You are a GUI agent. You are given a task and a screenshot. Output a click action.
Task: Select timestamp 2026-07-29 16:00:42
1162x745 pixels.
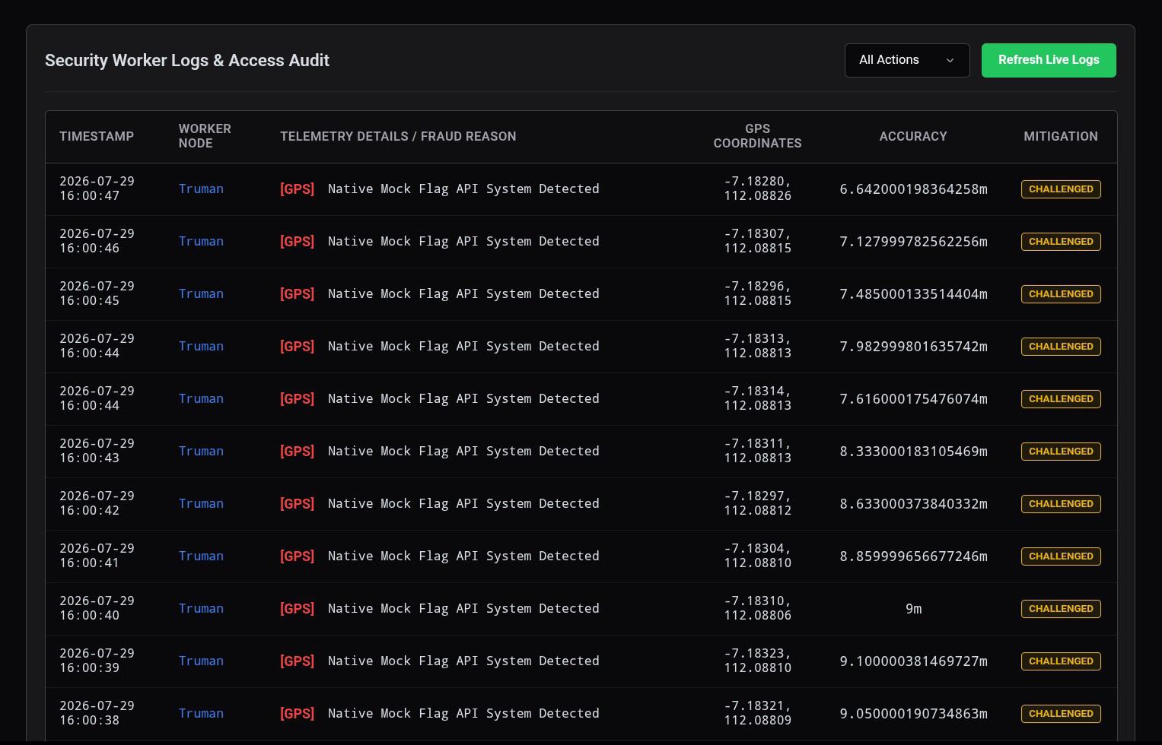pyautogui.click(x=97, y=503)
